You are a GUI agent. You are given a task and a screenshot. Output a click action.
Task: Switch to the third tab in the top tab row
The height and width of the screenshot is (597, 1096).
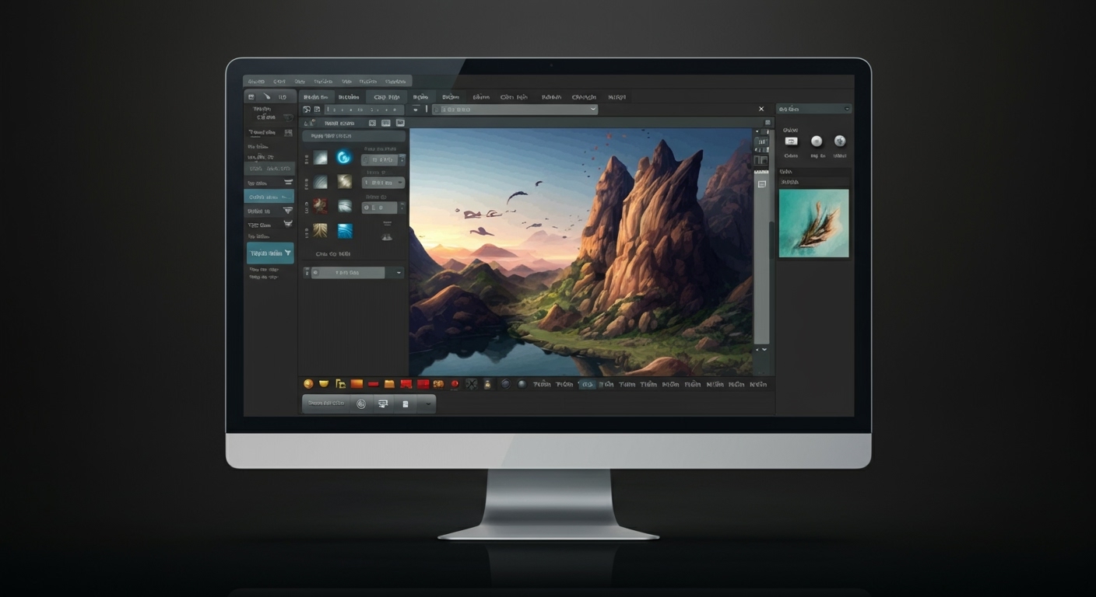tap(386, 96)
